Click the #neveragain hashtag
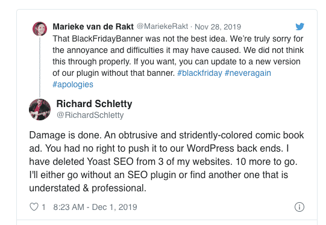The width and height of the screenshot is (326, 225). (x=248, y=73)
